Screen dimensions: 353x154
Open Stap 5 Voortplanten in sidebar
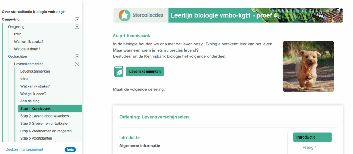pos(36,139)
